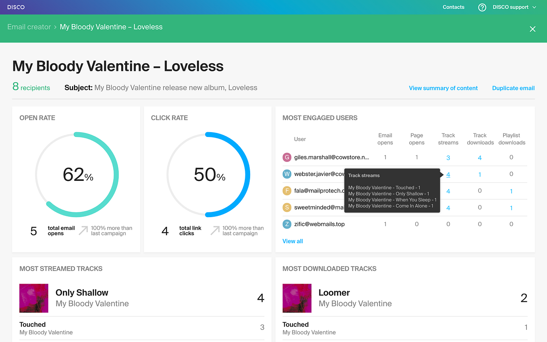Open webster.javier's track streams count 4
Viewport: 547px width, 342px height.
pos(448,174)
